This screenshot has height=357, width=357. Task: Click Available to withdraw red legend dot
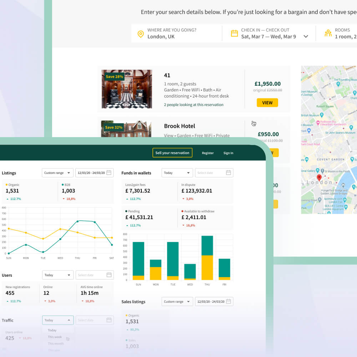[x=182, y=211]
